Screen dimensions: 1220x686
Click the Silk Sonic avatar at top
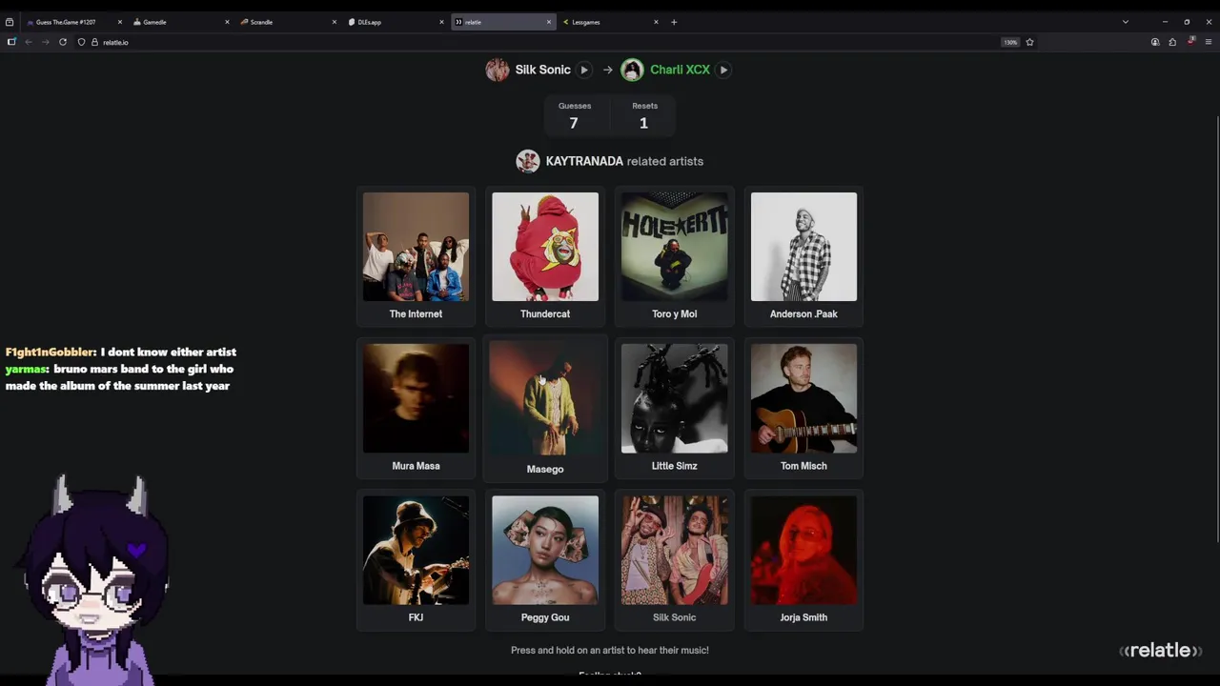tap(498, 70)
